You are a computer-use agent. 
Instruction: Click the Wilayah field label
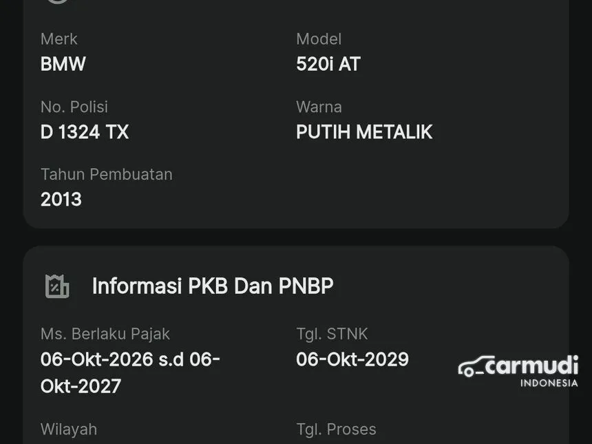click(69, 429)
